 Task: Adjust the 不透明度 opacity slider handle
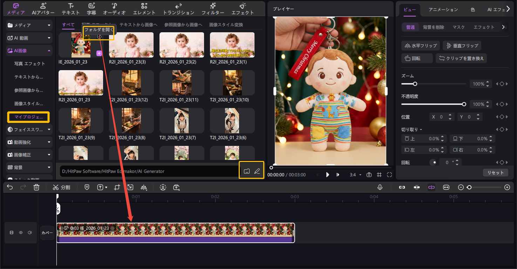pyautogui.click(x=464, y=104)
